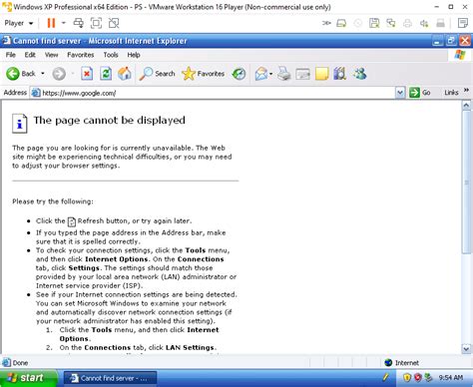
Task: Click the Mail envelope toolbar icon
Action: tap(261, 74)
